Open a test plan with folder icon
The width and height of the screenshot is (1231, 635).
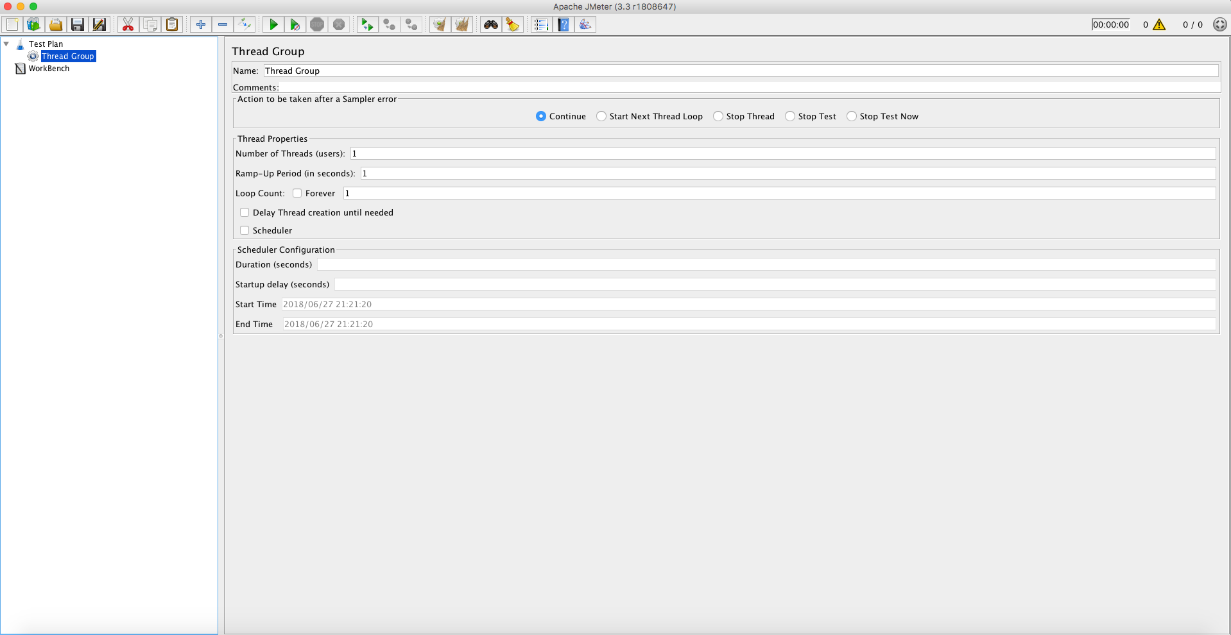pyautogui.click(x=56, y=24)
